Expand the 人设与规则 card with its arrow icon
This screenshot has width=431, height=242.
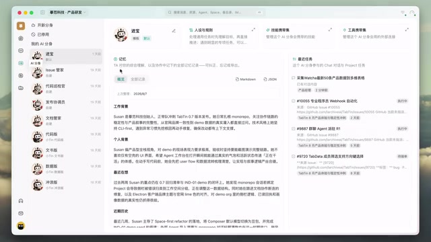point(253,30)
